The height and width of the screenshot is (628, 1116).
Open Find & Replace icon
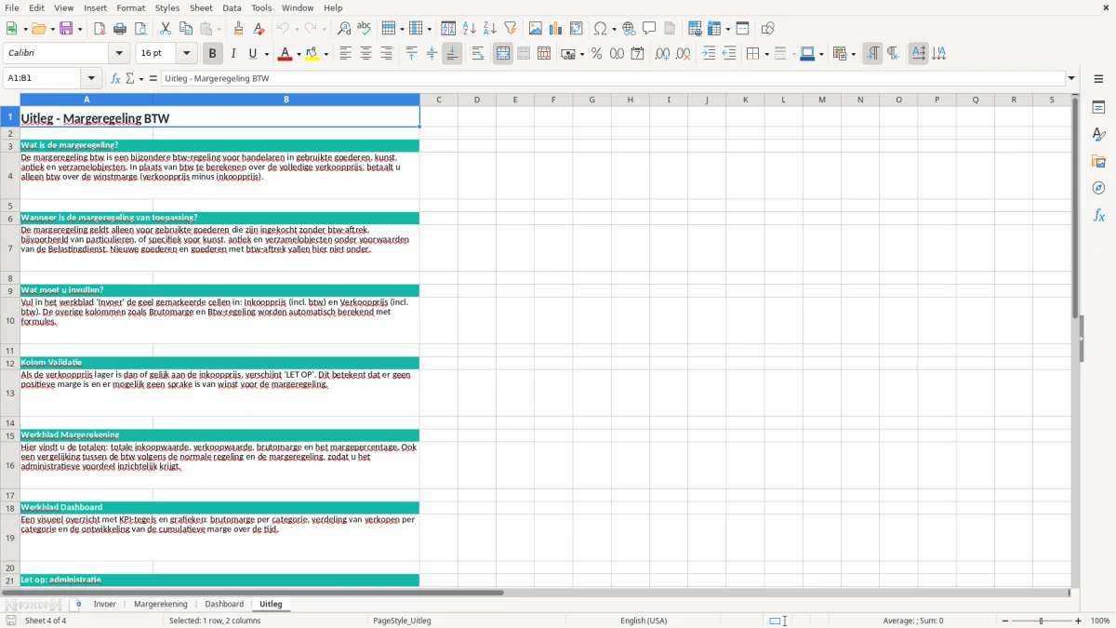tap(344, 29)
